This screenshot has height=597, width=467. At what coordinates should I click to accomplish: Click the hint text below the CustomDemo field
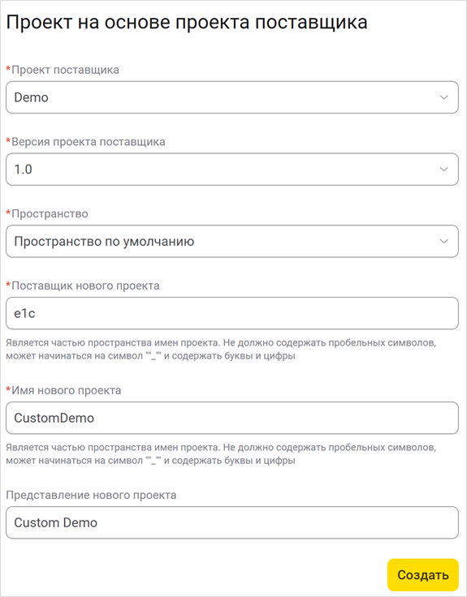point(221,454)
